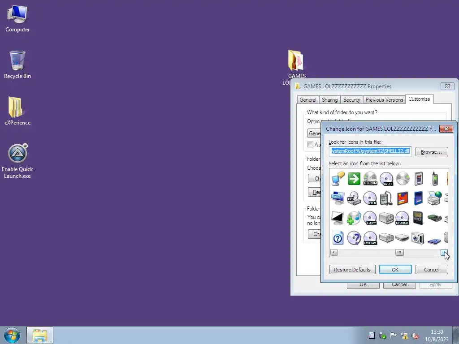This screenshot has height=344, width=459.
Task: Choose the red CompactFlash card icon
Action: tap(403, 198)
